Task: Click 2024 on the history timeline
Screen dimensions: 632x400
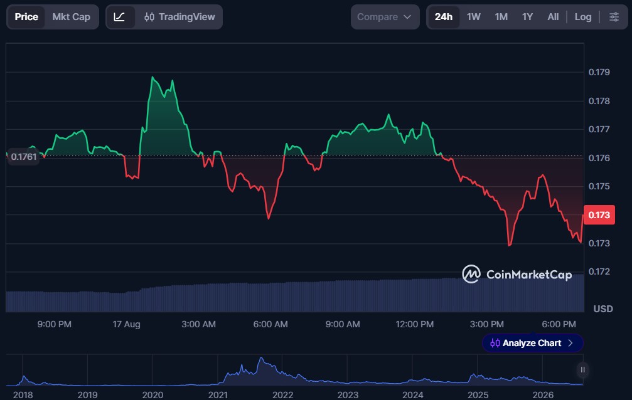Action: 413,395
